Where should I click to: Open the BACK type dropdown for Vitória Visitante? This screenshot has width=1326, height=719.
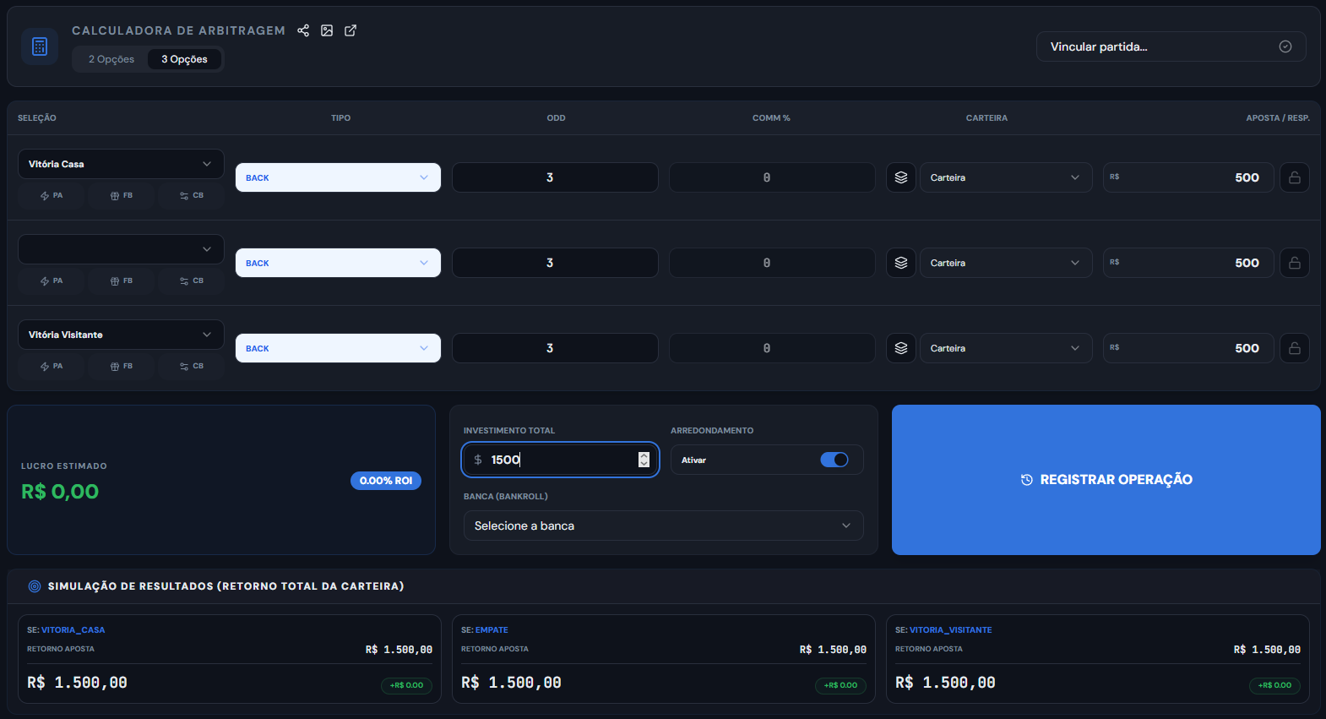click(338, 348)
